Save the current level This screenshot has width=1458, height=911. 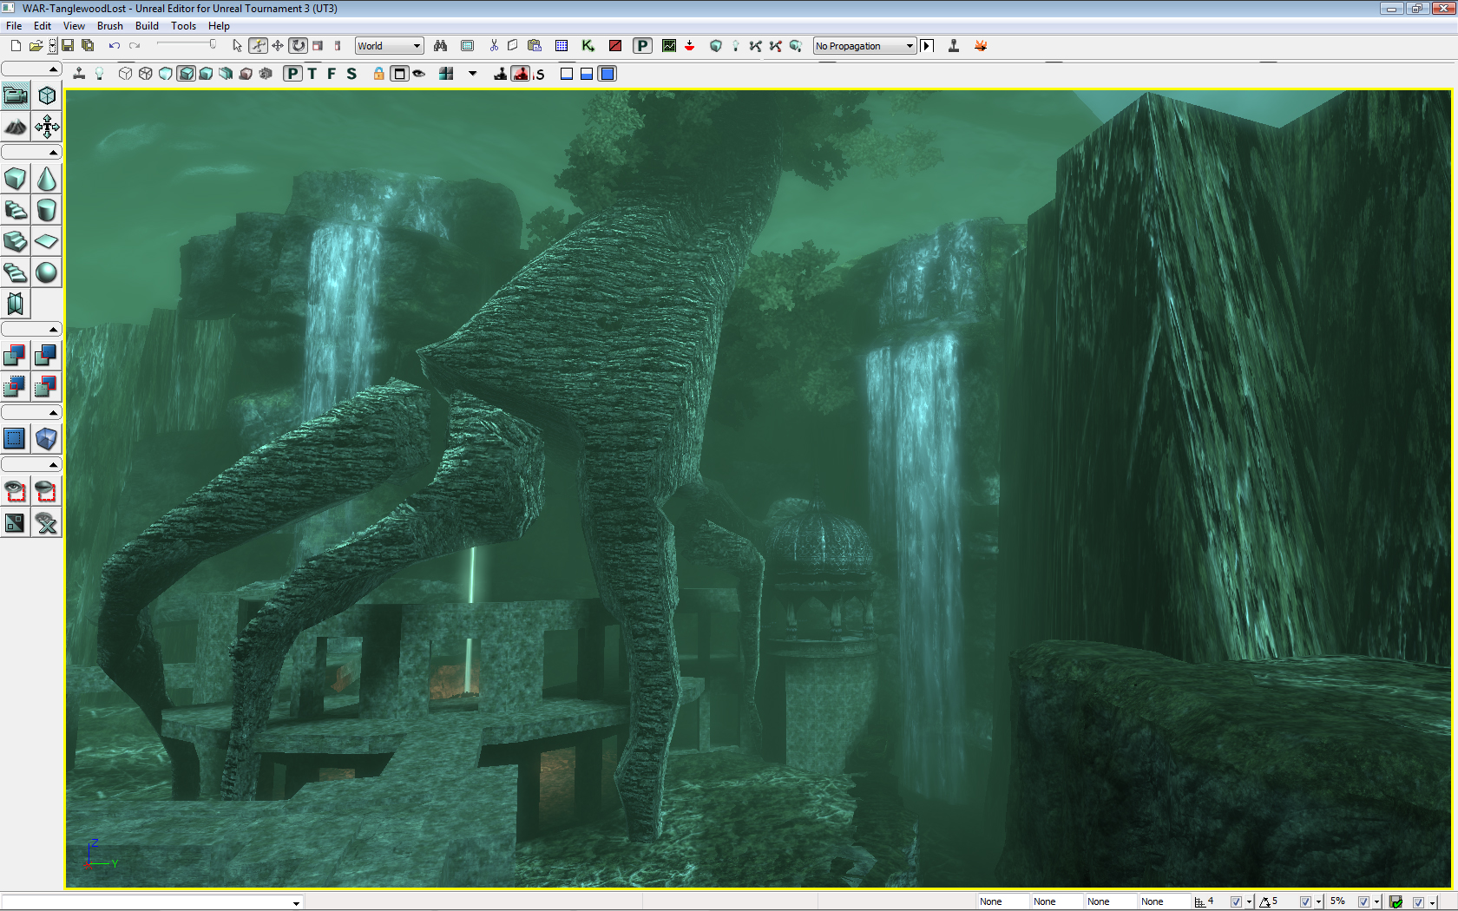coord(68,46)
